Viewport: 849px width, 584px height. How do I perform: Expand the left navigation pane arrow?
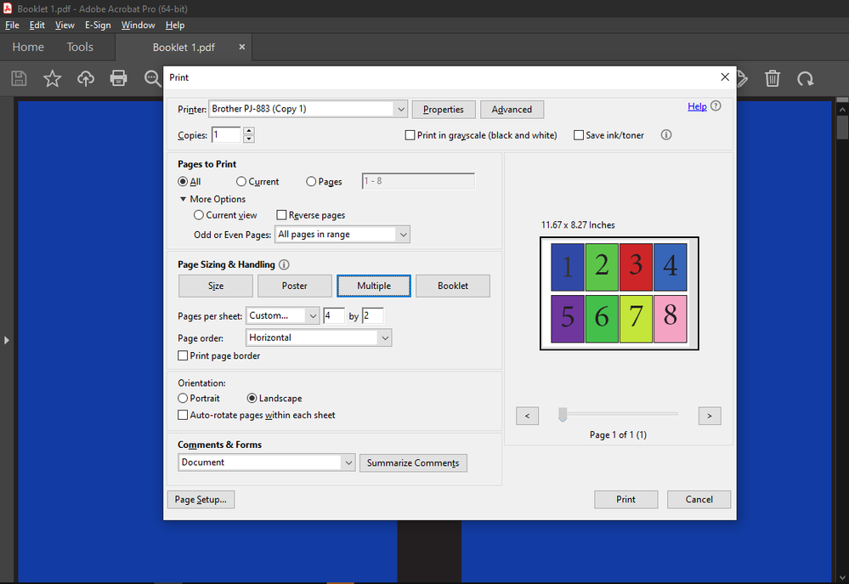click(7, 340)
